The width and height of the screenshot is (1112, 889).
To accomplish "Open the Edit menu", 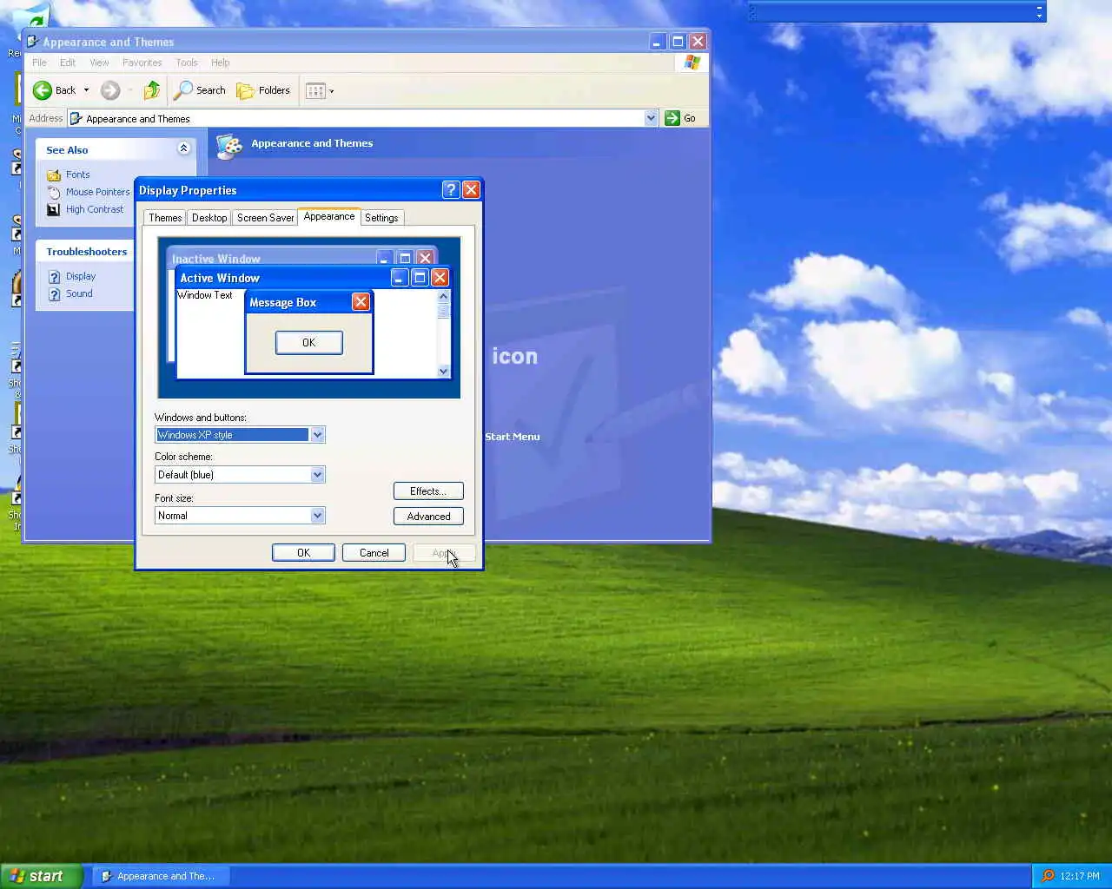I will [68, 63].
